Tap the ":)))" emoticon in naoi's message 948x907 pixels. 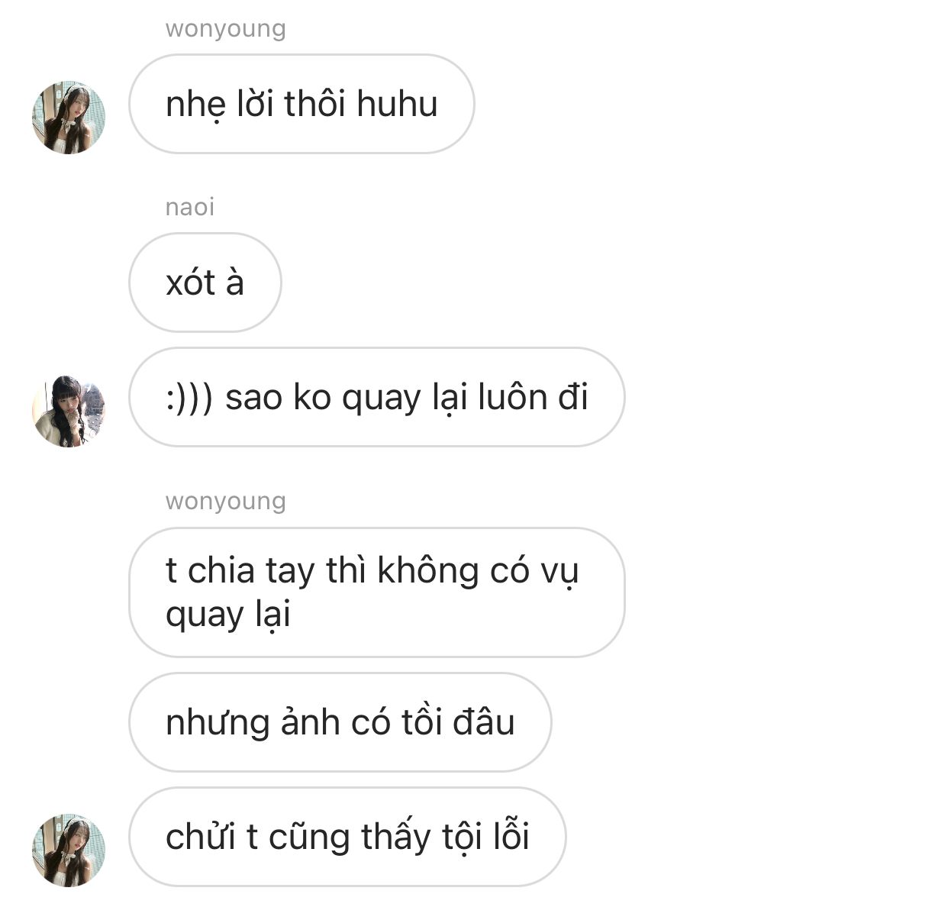pyautogui.click(x=189, y=398)
